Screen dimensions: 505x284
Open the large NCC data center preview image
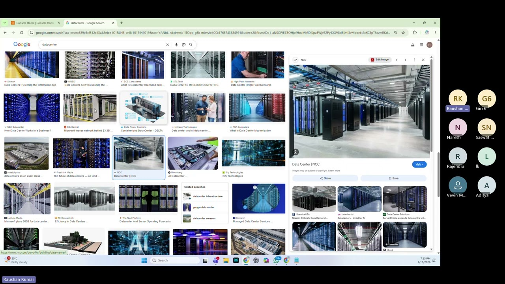(x=359, y=111)
